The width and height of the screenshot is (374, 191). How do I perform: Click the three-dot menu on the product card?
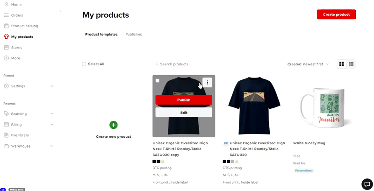208,82
